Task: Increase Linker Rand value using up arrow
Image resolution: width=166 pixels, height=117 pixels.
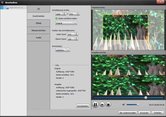Action: [76, 33]
